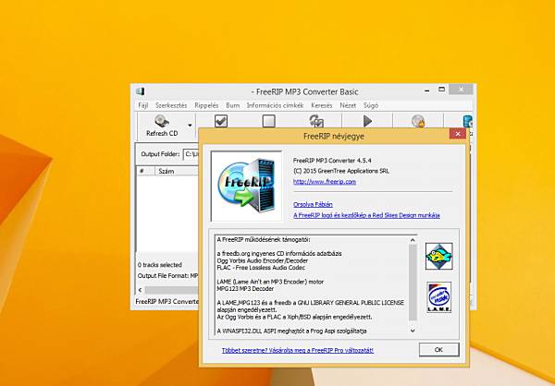Viewport: 555px width, 386px height.
Task: Open the Keresés menu
Action: [x=322, y=105]
